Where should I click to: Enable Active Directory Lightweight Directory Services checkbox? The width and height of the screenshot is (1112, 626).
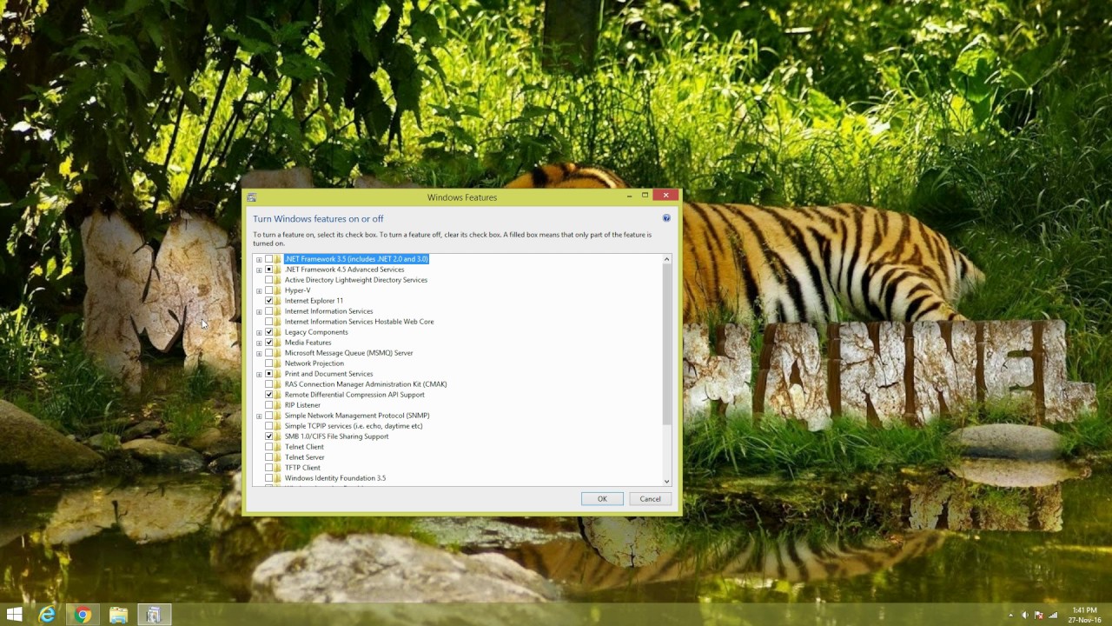pos(268,280)
